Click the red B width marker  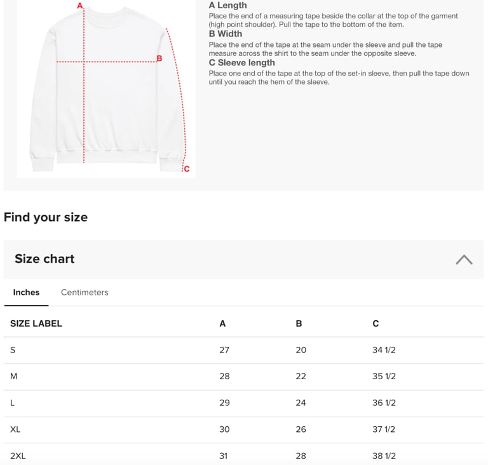coord(159,58)
